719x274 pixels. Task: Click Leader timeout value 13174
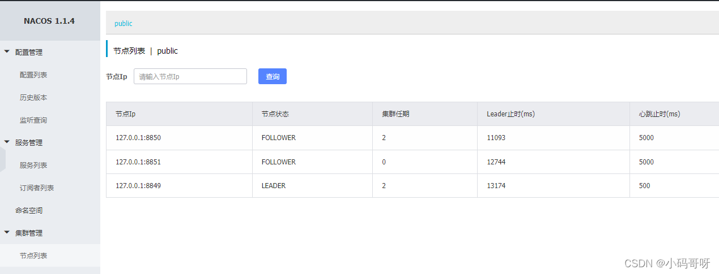point(496,186)
